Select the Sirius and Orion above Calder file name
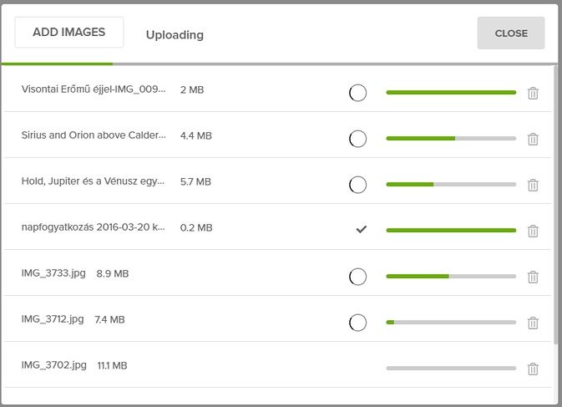This screenshot has height=407, width=562. (94, 135)
